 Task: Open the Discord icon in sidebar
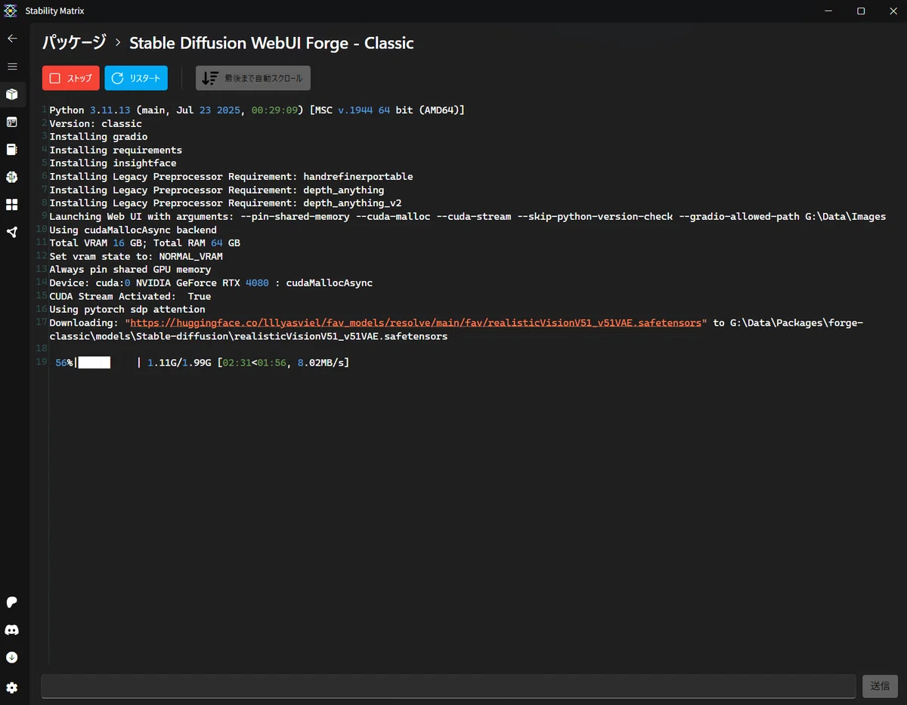coord(12,630)
